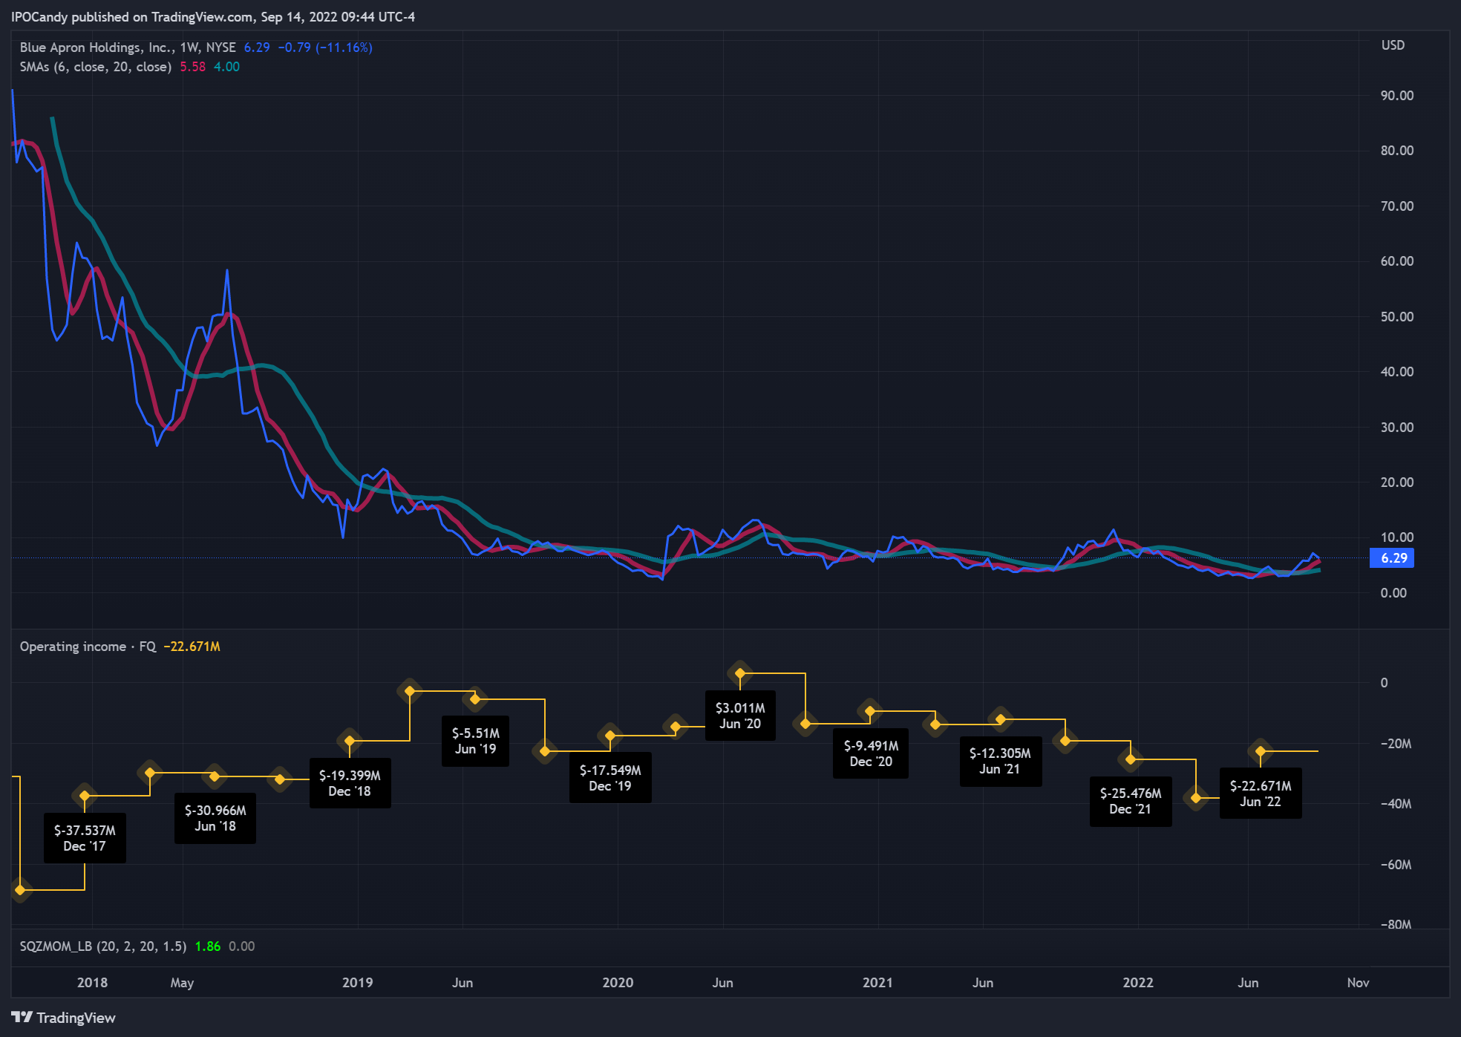Click the $-12.305M Jun '21 data label
Viewport: 1461px width, 1037px height.
[999, 761]
